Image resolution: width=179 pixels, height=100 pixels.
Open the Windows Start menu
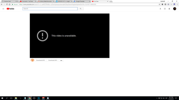point(2,98)
